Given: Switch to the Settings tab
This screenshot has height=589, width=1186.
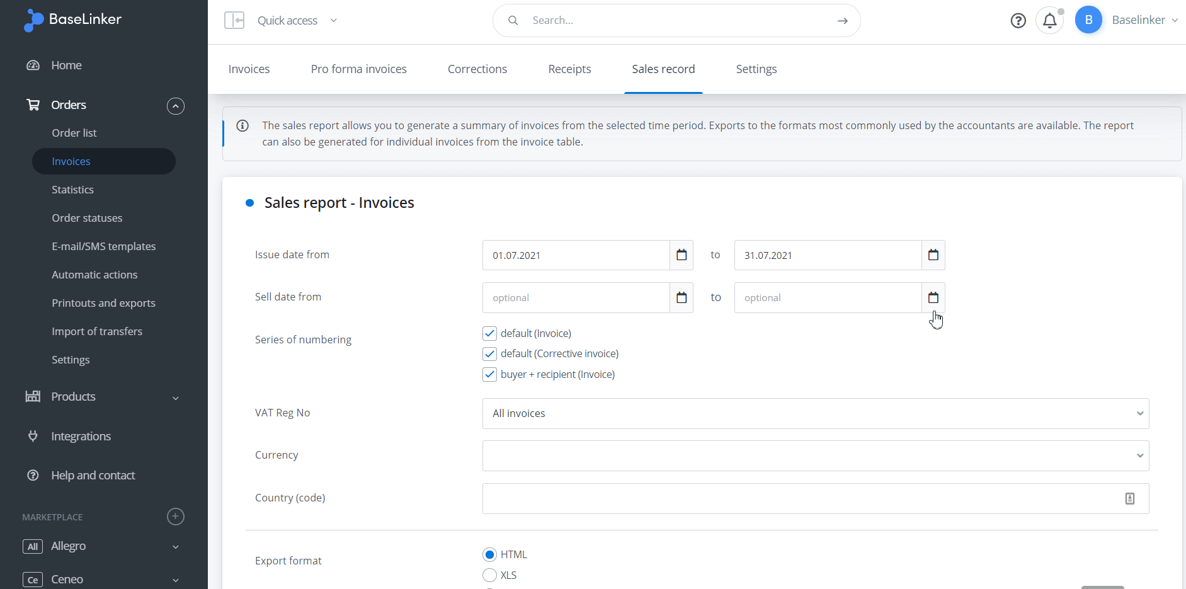Looking at the screenshot, I should coord(756,69).
